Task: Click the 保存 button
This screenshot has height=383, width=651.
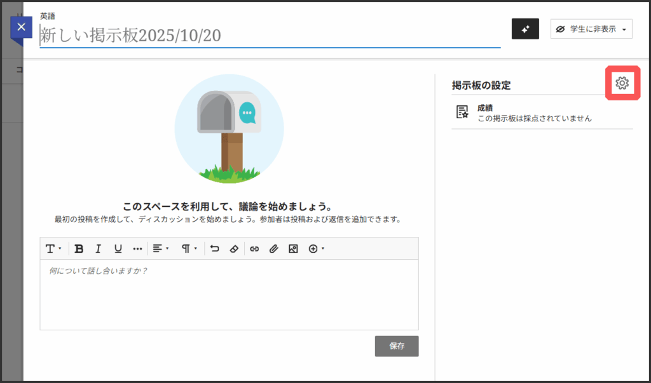Action: pyautogui.click(x=397, y=346)
